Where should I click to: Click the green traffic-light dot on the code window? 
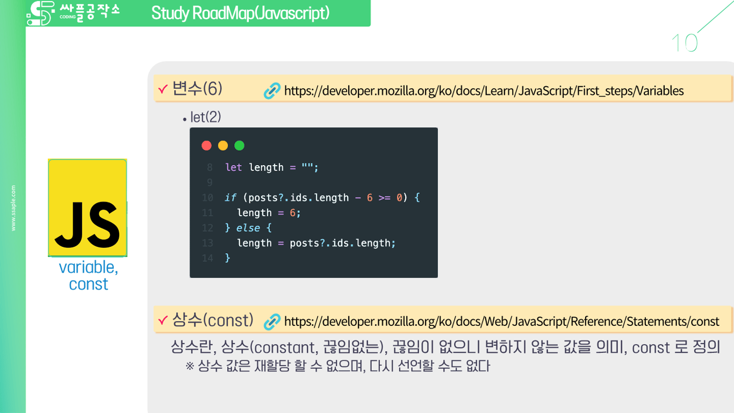[x=239, y=145]
